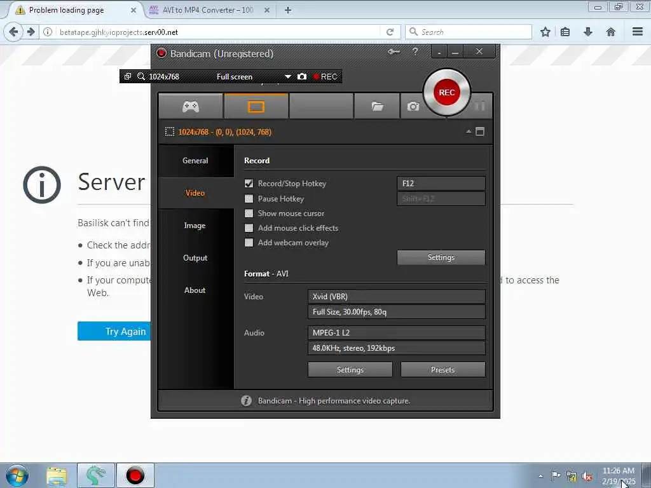Click the window-select icon in capture bar

click(128, 76)
